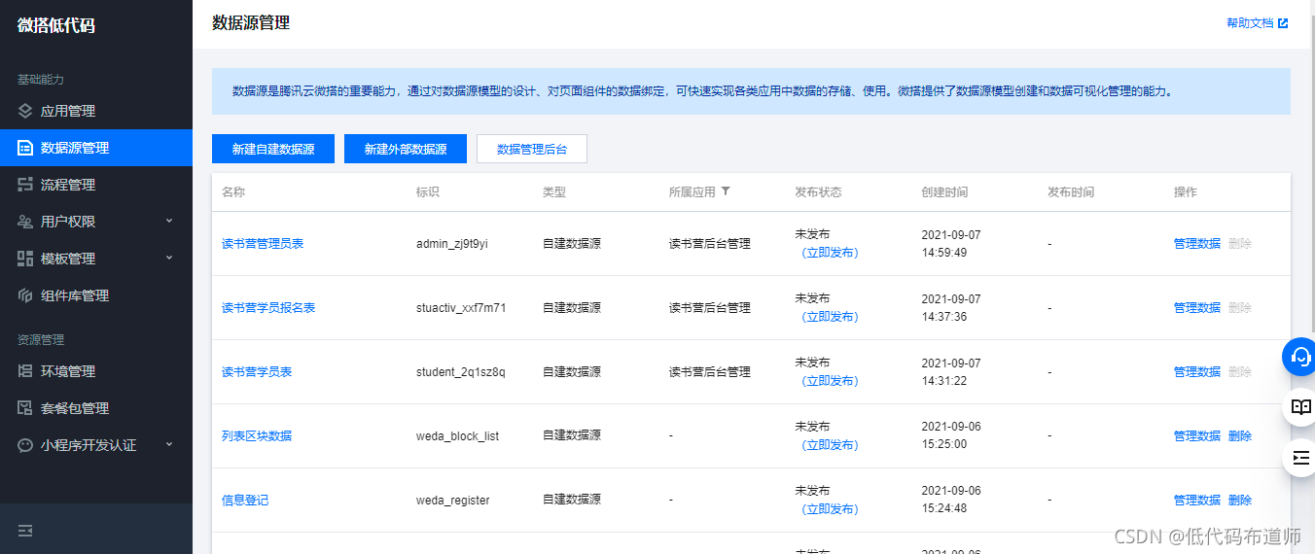The image size is (1315, 554).
Task: Click identifier stuactiv_xxf7m71
Action: coord(461,307)
